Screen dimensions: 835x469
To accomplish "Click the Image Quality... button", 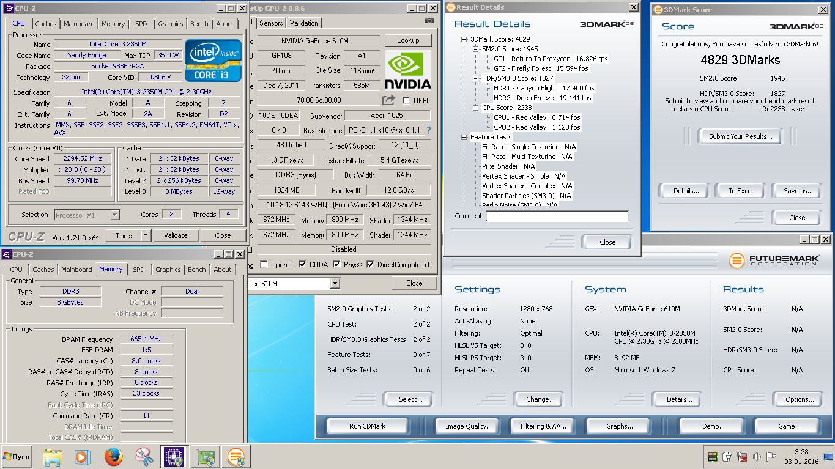I will tap(469, 426).
